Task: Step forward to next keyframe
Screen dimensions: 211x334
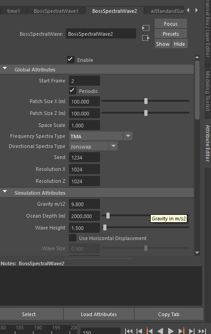Action: click(181, 331)
